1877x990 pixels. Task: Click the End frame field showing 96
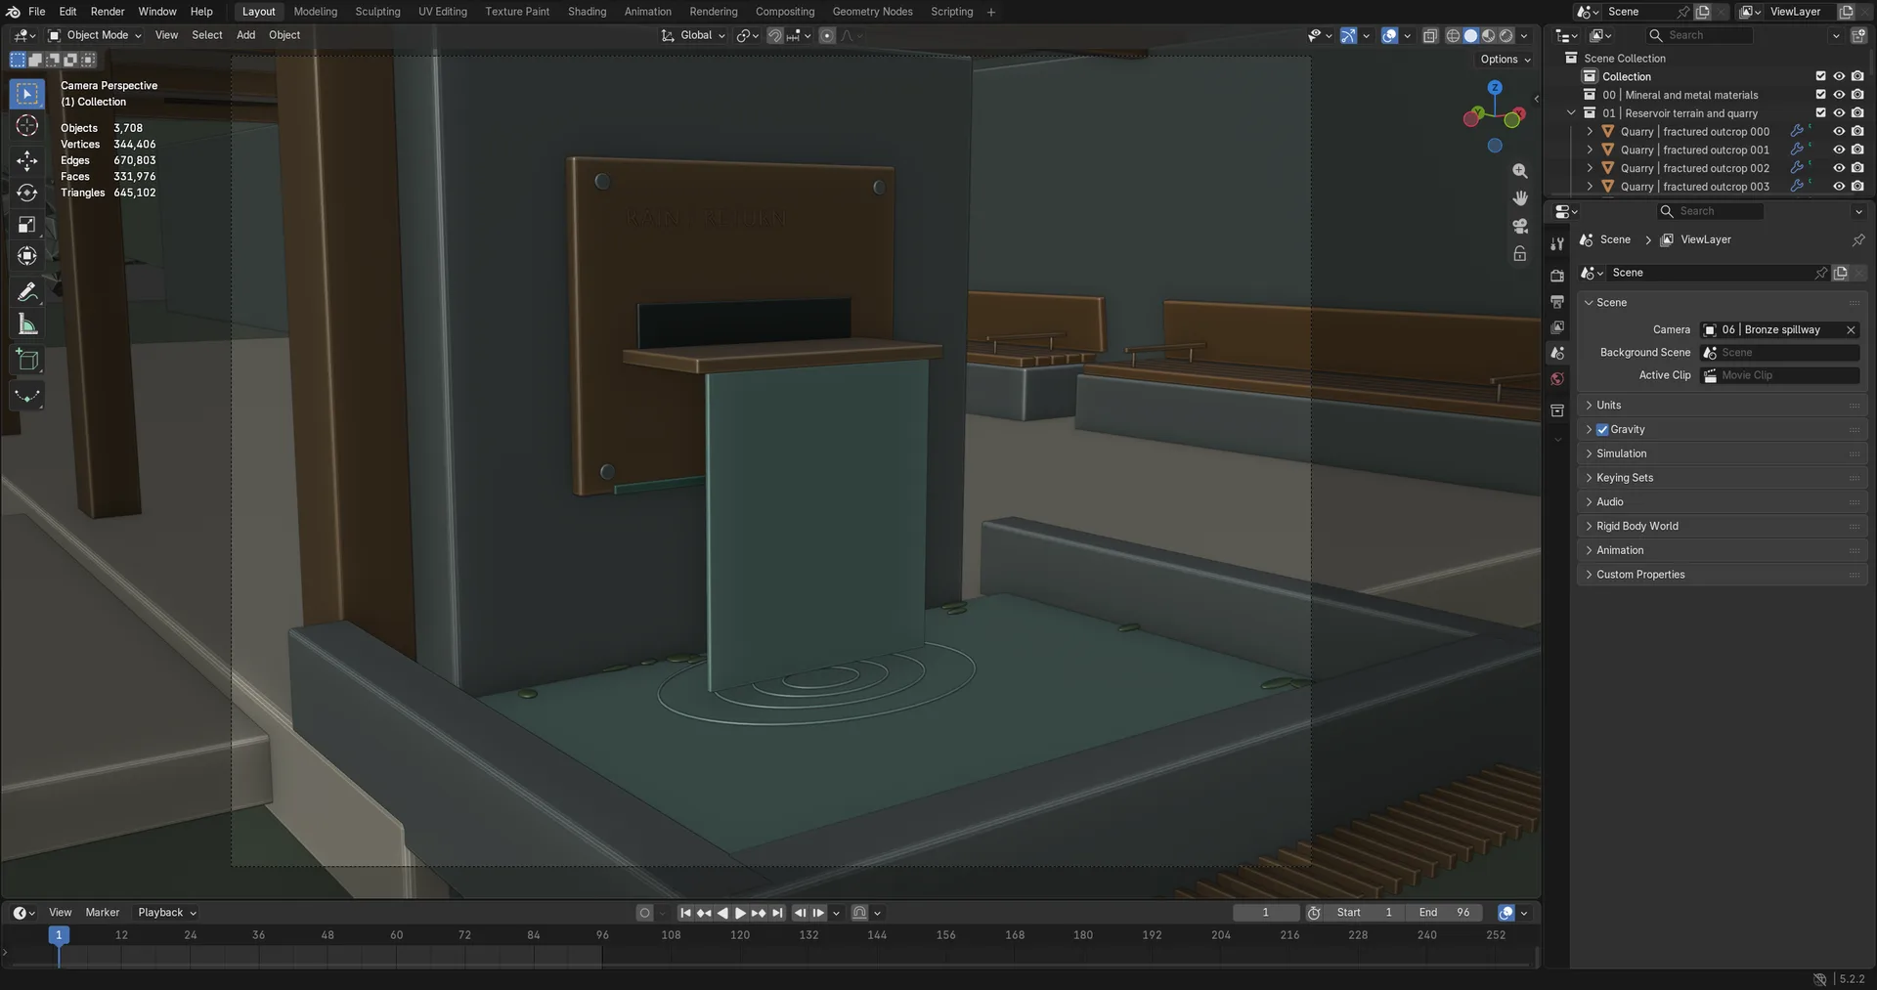(1445, 913)
